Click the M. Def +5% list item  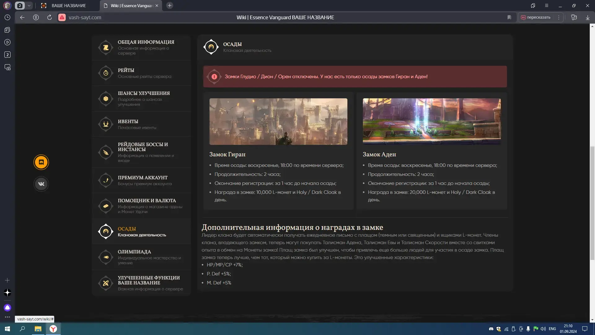(219, 283)
